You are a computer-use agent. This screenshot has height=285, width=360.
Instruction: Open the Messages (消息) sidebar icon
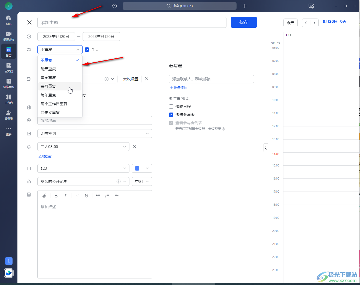click(9, 20)
